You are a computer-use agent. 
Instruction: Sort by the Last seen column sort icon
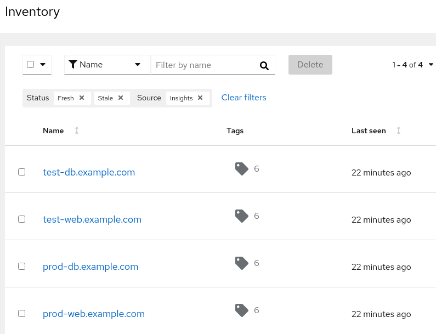coord(399,131)
